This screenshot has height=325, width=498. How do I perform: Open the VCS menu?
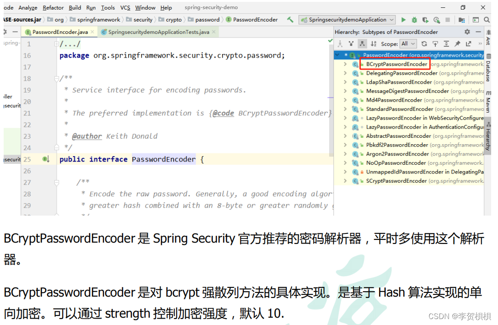click(125, 8)
